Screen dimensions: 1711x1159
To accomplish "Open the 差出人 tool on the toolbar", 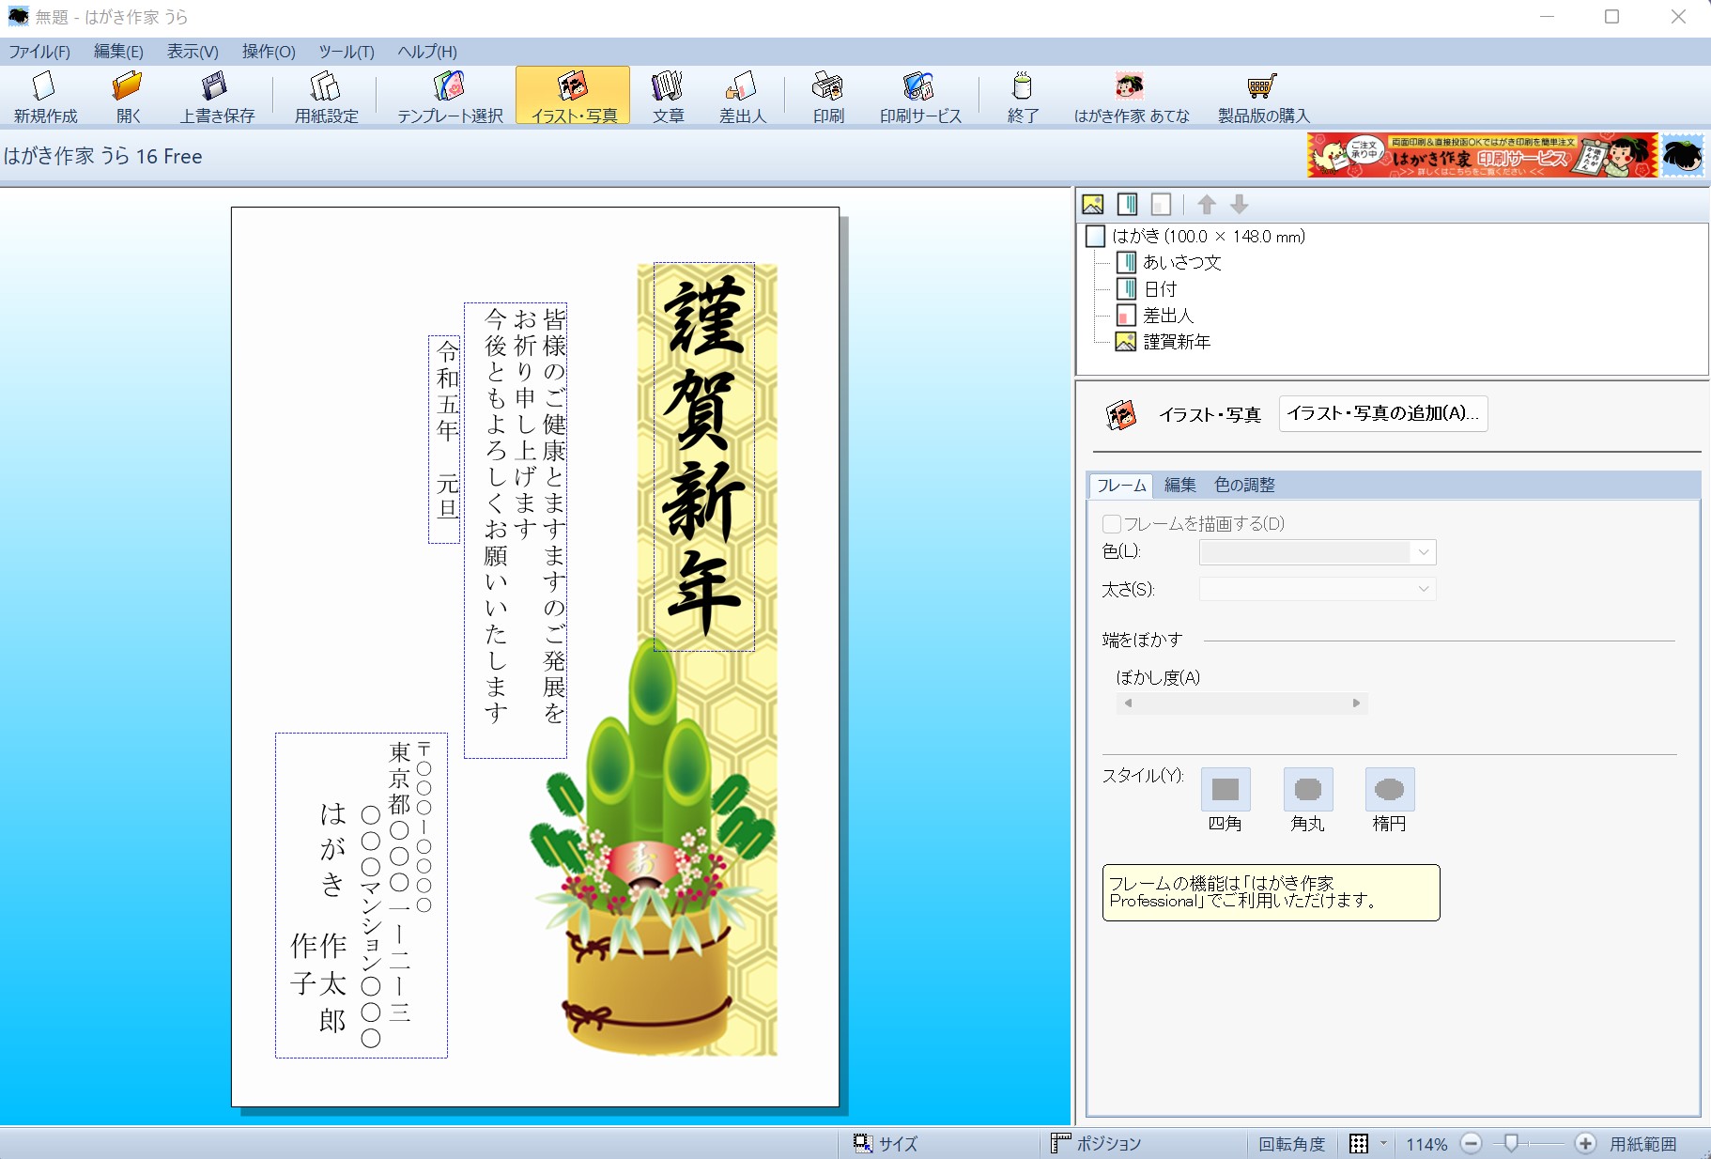I will (x=743, y=94).
